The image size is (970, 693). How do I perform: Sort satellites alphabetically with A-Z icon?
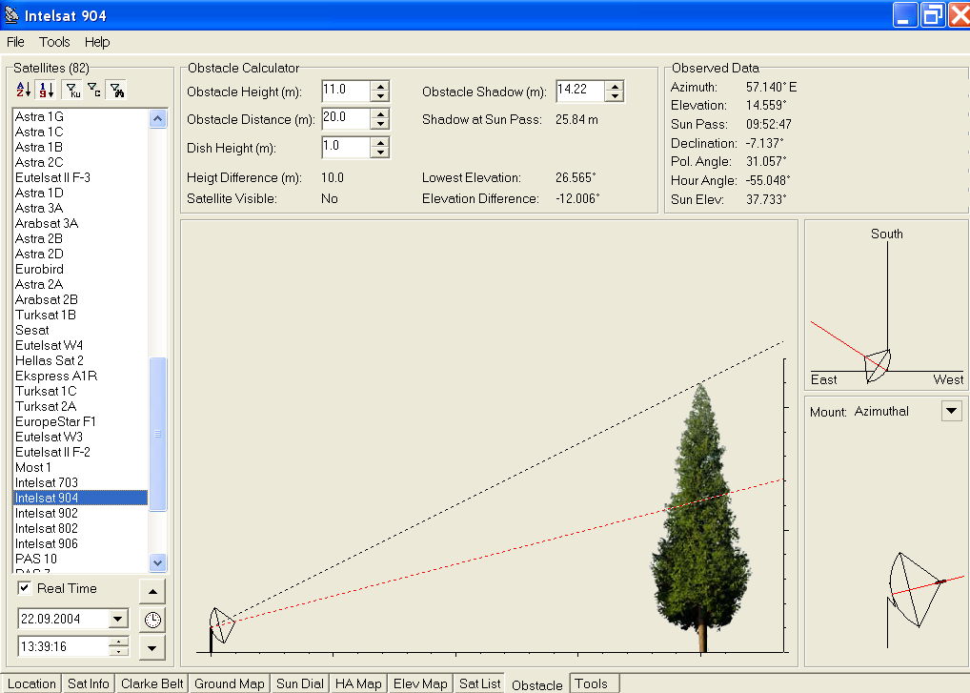(x=24, y=90)
